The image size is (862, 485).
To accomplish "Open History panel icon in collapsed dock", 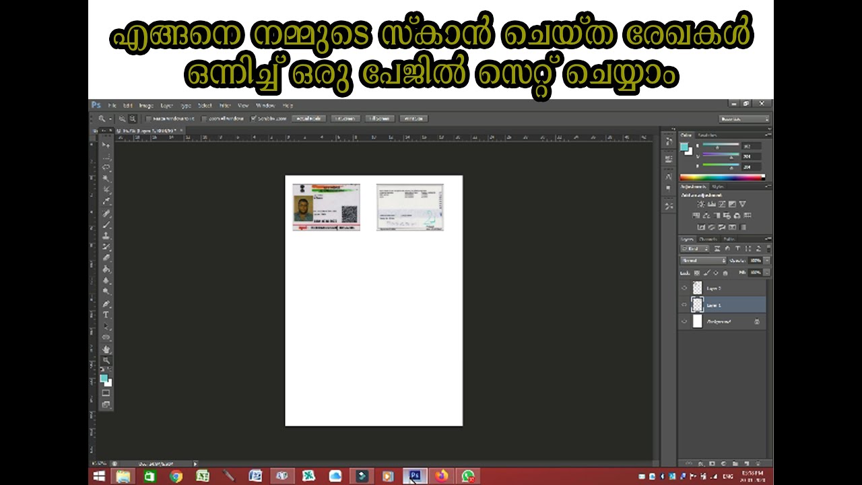I will pyautogui.click(x=669, y=141).
